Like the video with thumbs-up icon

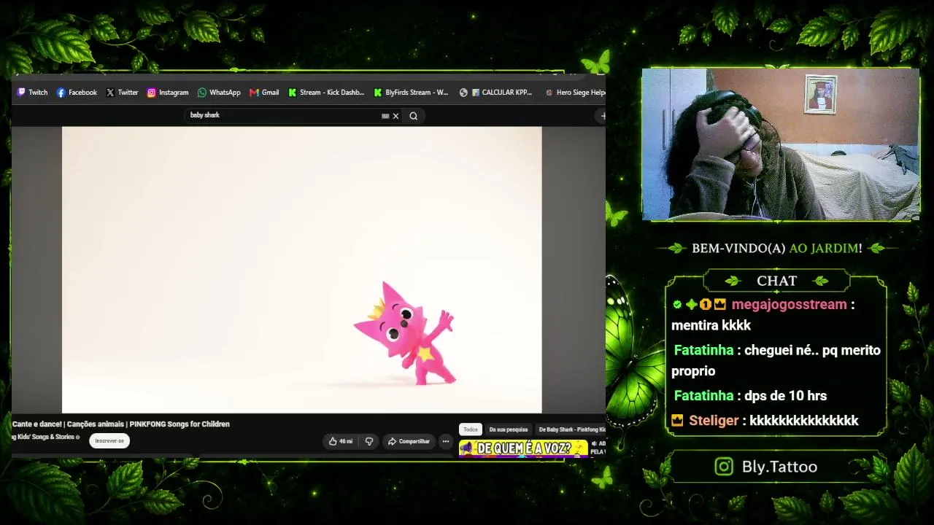pyautogui.click(x=341, y=441)
